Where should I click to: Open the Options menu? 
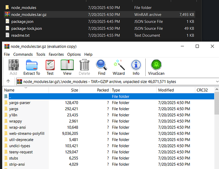click(x=74, y=54)
